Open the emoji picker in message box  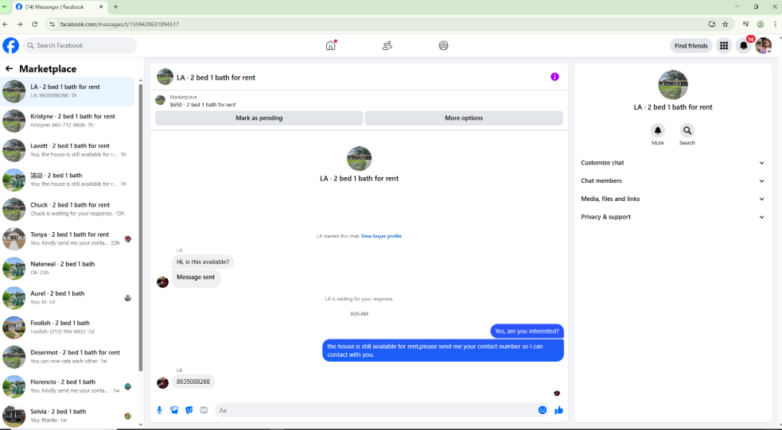pyautogui.click(x=542, y=410)
